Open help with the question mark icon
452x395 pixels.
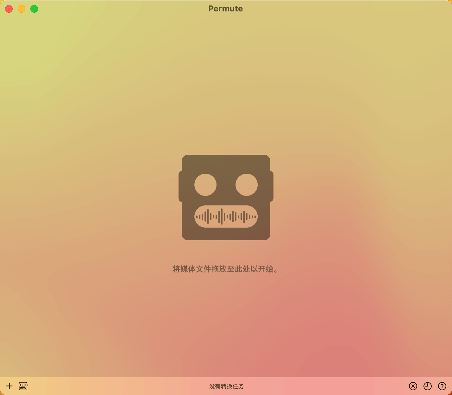click(x=442, y=386)
